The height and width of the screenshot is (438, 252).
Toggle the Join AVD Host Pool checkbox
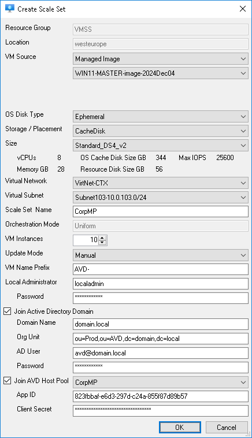(x=8, y=380)
